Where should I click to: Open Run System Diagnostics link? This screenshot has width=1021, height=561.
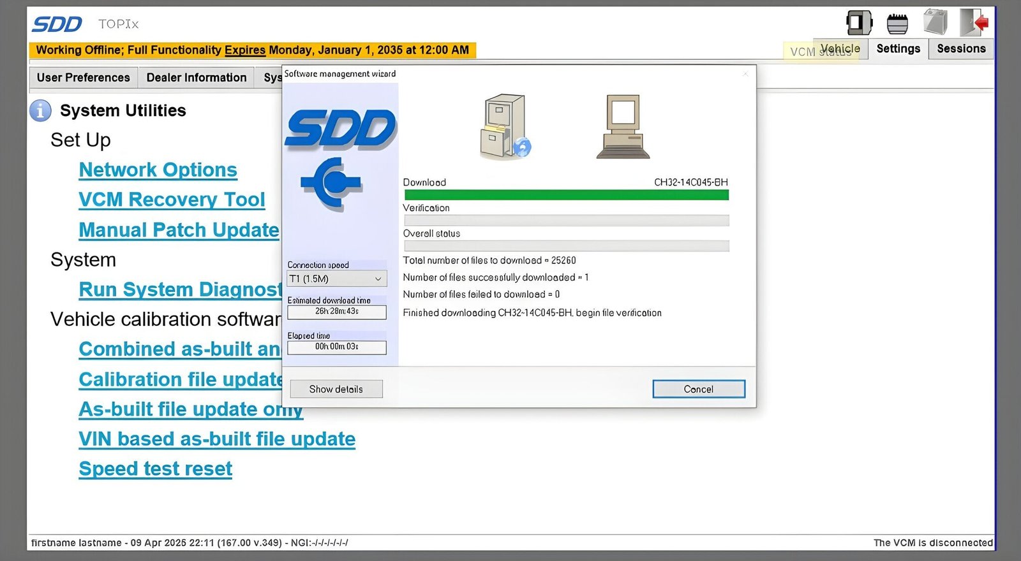click(x=180, y=290)
